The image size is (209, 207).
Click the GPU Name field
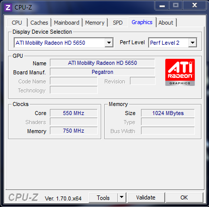pos(102,63)
